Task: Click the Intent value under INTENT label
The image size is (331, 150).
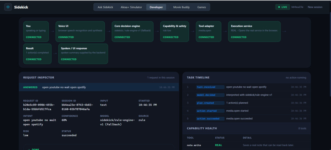Action: tap(40, 122)
